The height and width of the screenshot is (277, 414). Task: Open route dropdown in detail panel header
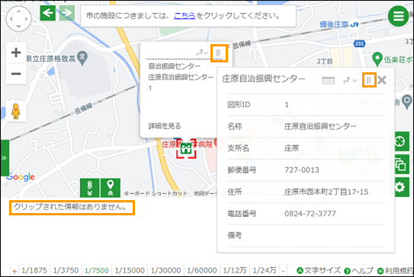(x=350, y=81)
